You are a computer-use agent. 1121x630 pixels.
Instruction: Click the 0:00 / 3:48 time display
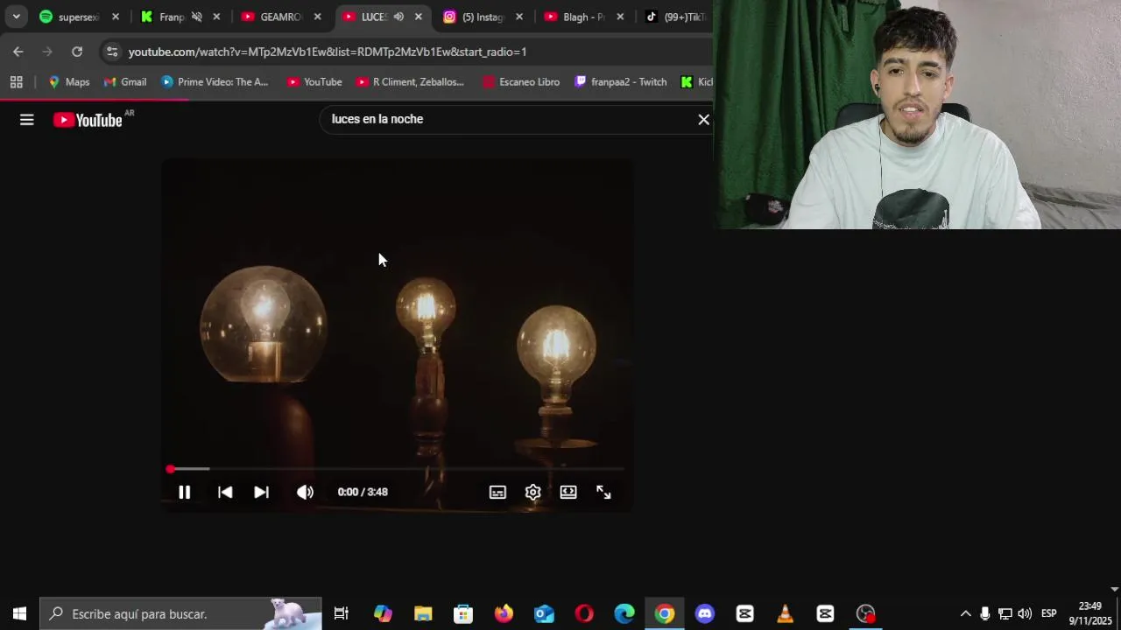[363, 492]
